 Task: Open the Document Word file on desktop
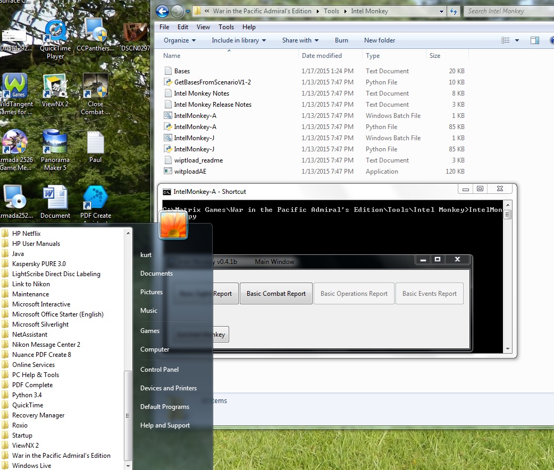[x=55, y=202]
